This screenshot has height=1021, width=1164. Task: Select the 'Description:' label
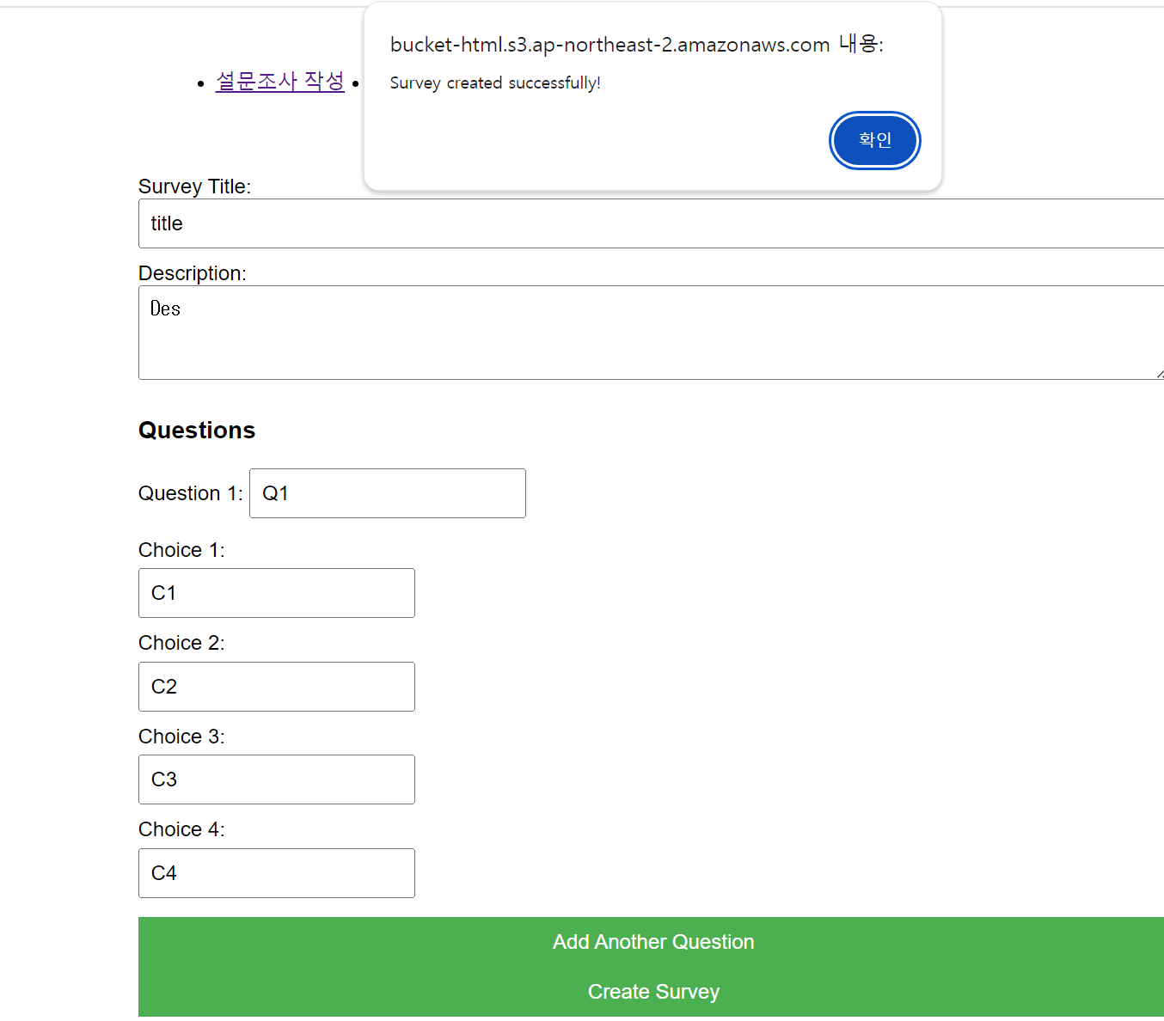[193, 273]
